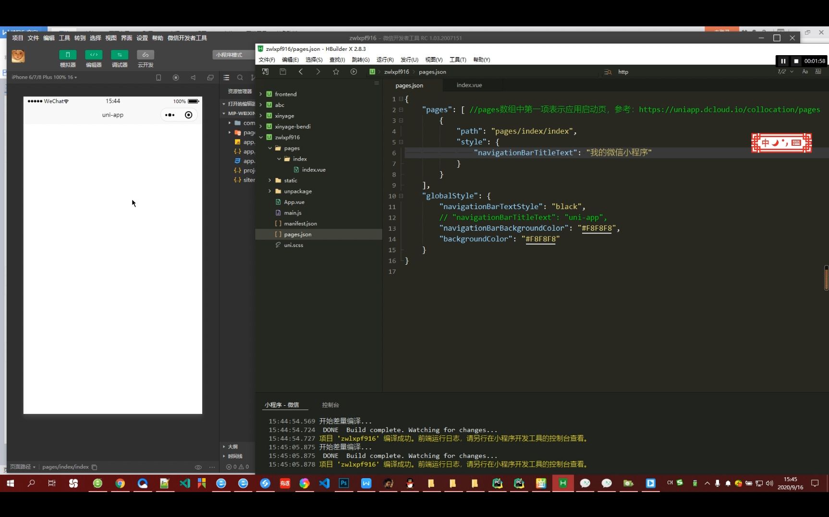Toggle the 编辑器 editor panel button
Screen dimensions: 829x517
(94, 55)
